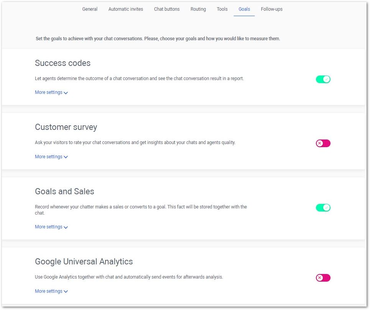The height and width of the screenshot is (310, 370).
Task: Turn off Goals and Sales toggle
Action: pos(323,208)
